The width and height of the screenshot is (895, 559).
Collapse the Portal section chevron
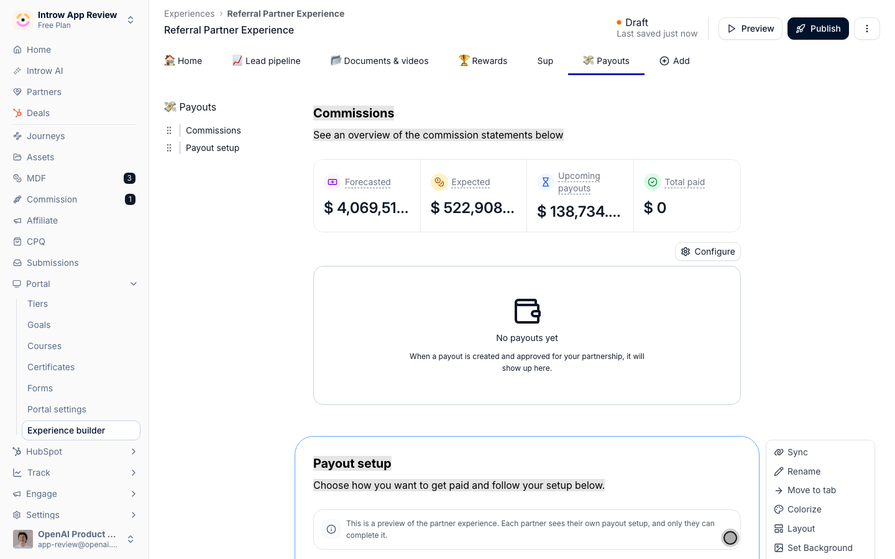(134, 284)
